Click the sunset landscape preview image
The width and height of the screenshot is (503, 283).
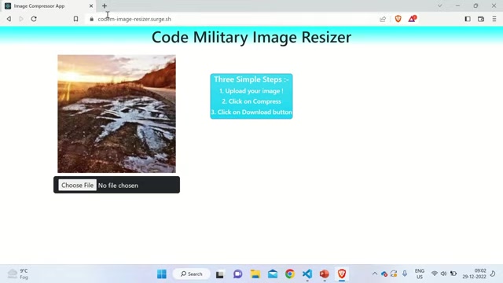[117, 114]
